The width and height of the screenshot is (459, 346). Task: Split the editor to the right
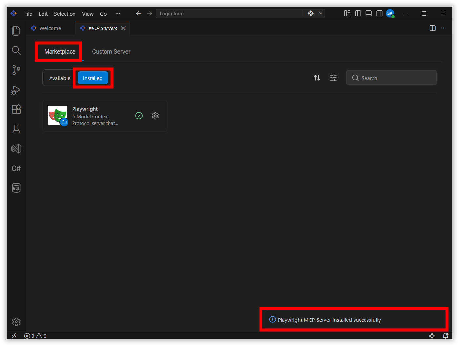click(433, 28)
